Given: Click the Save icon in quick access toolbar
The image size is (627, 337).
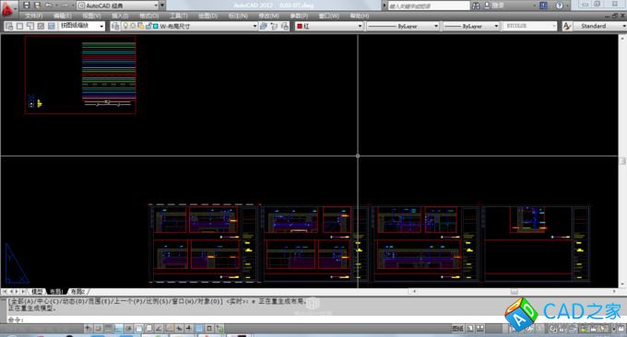Looking at the screenshot, I should [x=26, y=6].
